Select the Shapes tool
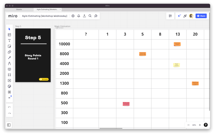This screenshot has width=215, height=135. pos(9,52)
